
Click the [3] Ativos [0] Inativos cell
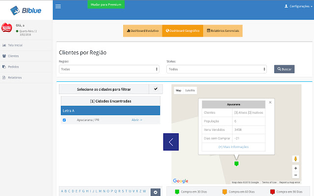[249, 113]
